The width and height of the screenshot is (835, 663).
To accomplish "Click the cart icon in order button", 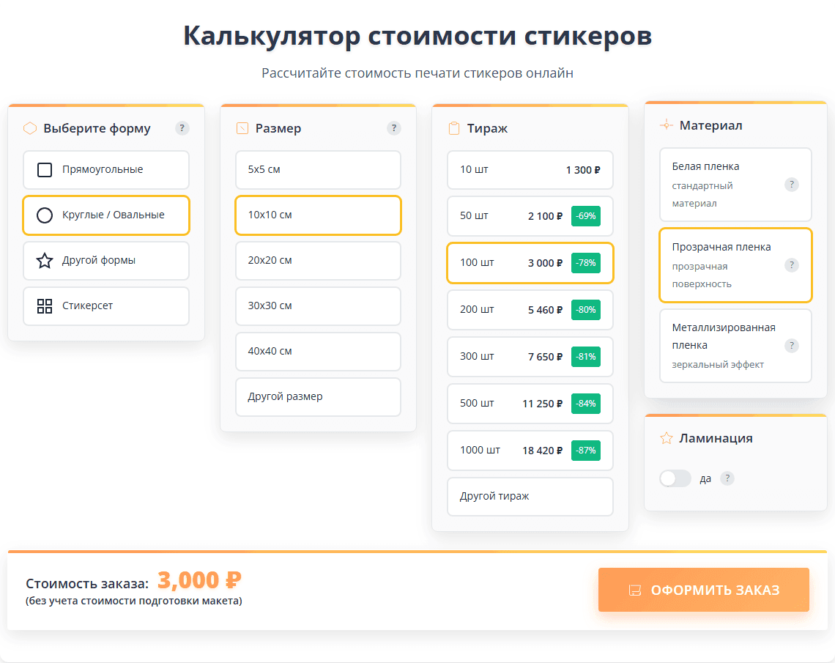I will click(x=635, y=590).
